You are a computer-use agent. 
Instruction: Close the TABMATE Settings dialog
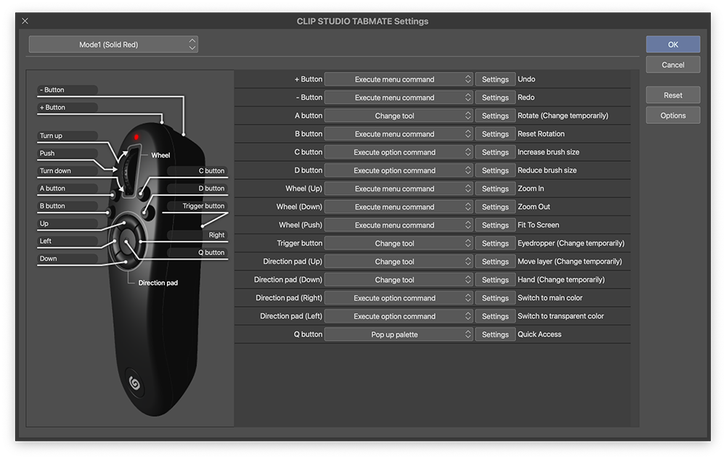pos(25,21)
